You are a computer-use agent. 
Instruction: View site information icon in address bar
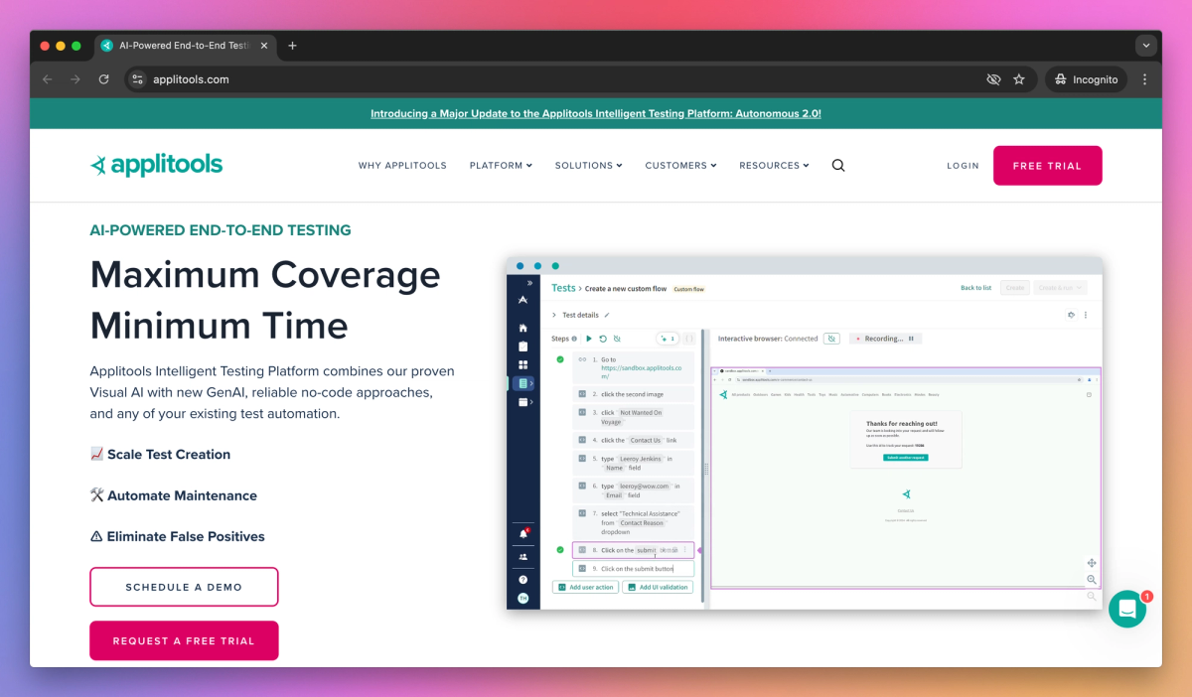coord(138,79)
